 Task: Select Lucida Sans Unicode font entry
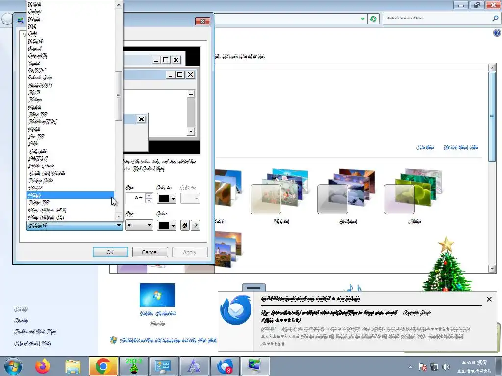[71, 173]
